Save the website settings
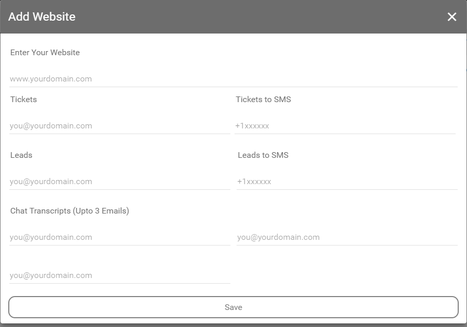The image size is (467, 327). 233,307
